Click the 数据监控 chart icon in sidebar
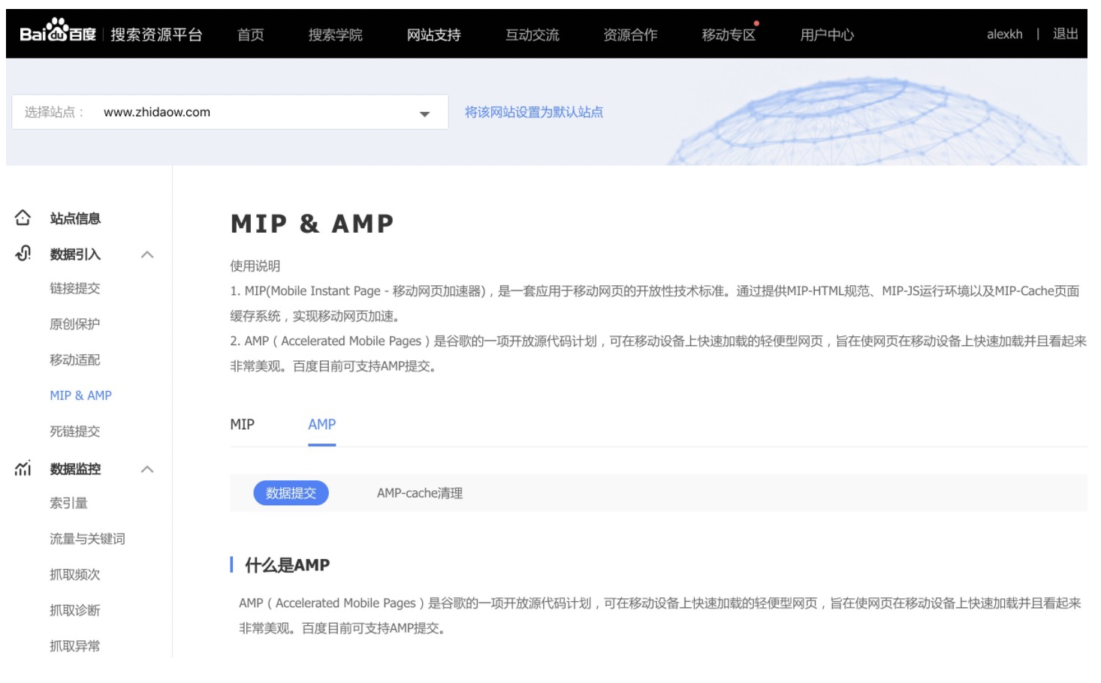Screen dimensions: 1101x683 [23, 469]
